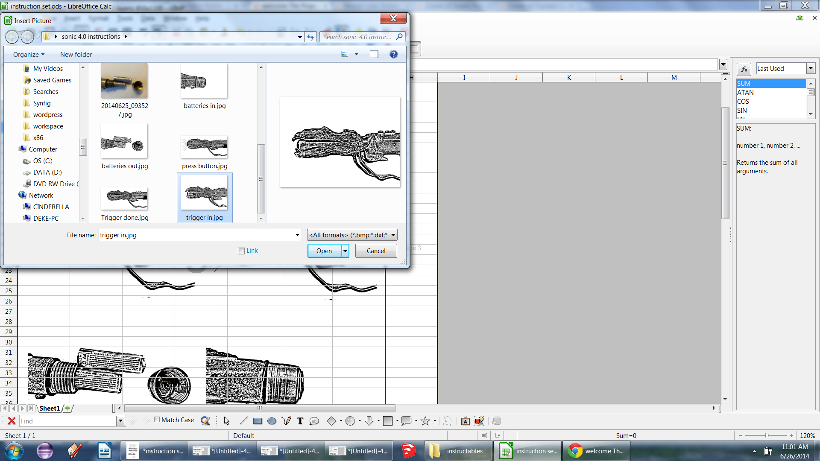Toggle the Link checkbox in dialog
Screen dimensions: 820x461
241,250
